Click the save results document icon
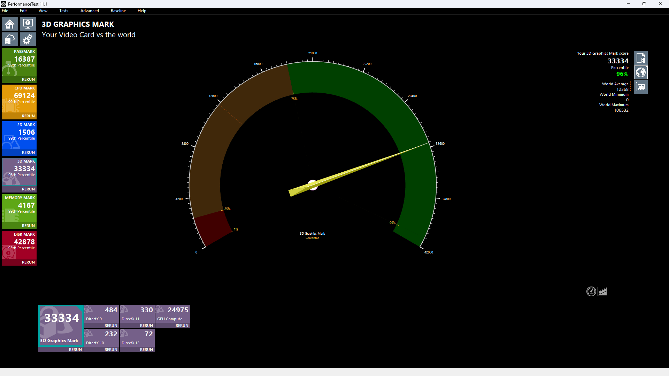Viewport: 669px width, 376px height. click(640, 58)
